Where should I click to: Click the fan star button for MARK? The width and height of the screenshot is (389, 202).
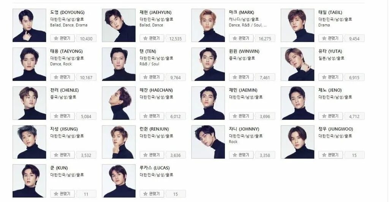point(241,38)
